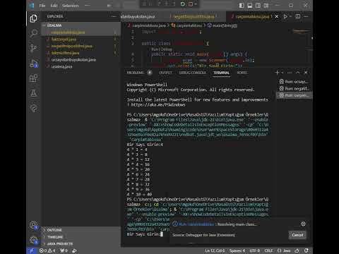This screenshot has height=254, width=339.
Task: Click the Stop icon in debug toolbar
Action: [191, 4]
